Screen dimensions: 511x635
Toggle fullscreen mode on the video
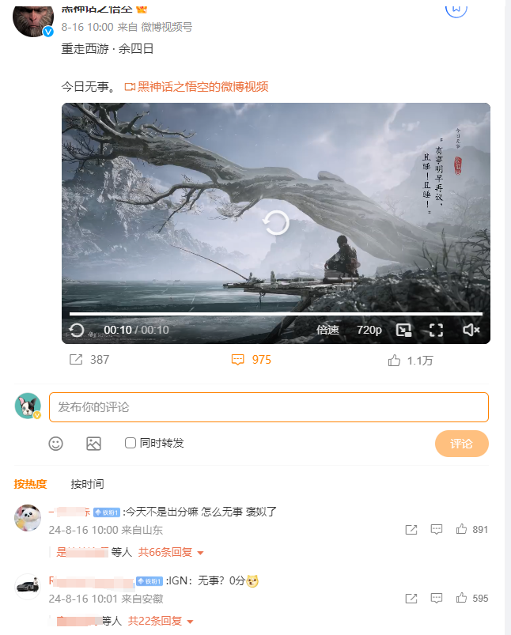pyautogui.click(x=436, y=330)
